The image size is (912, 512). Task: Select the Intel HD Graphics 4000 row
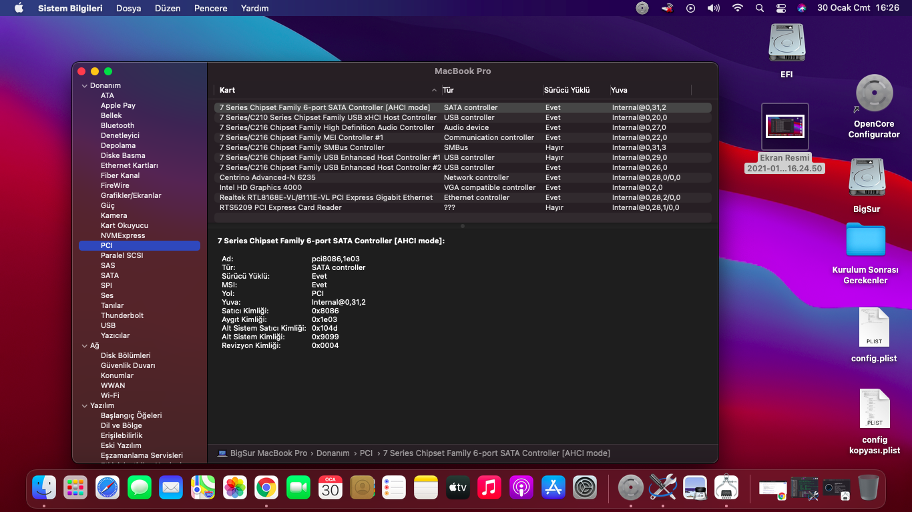click(x=260, y=187)
